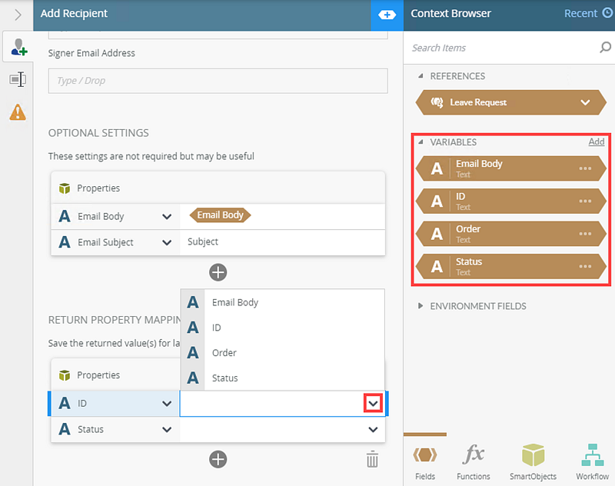Viewport: 615px width, 486px height.
Task: Click the Email Body token in properties
Action: coord(220,215)
